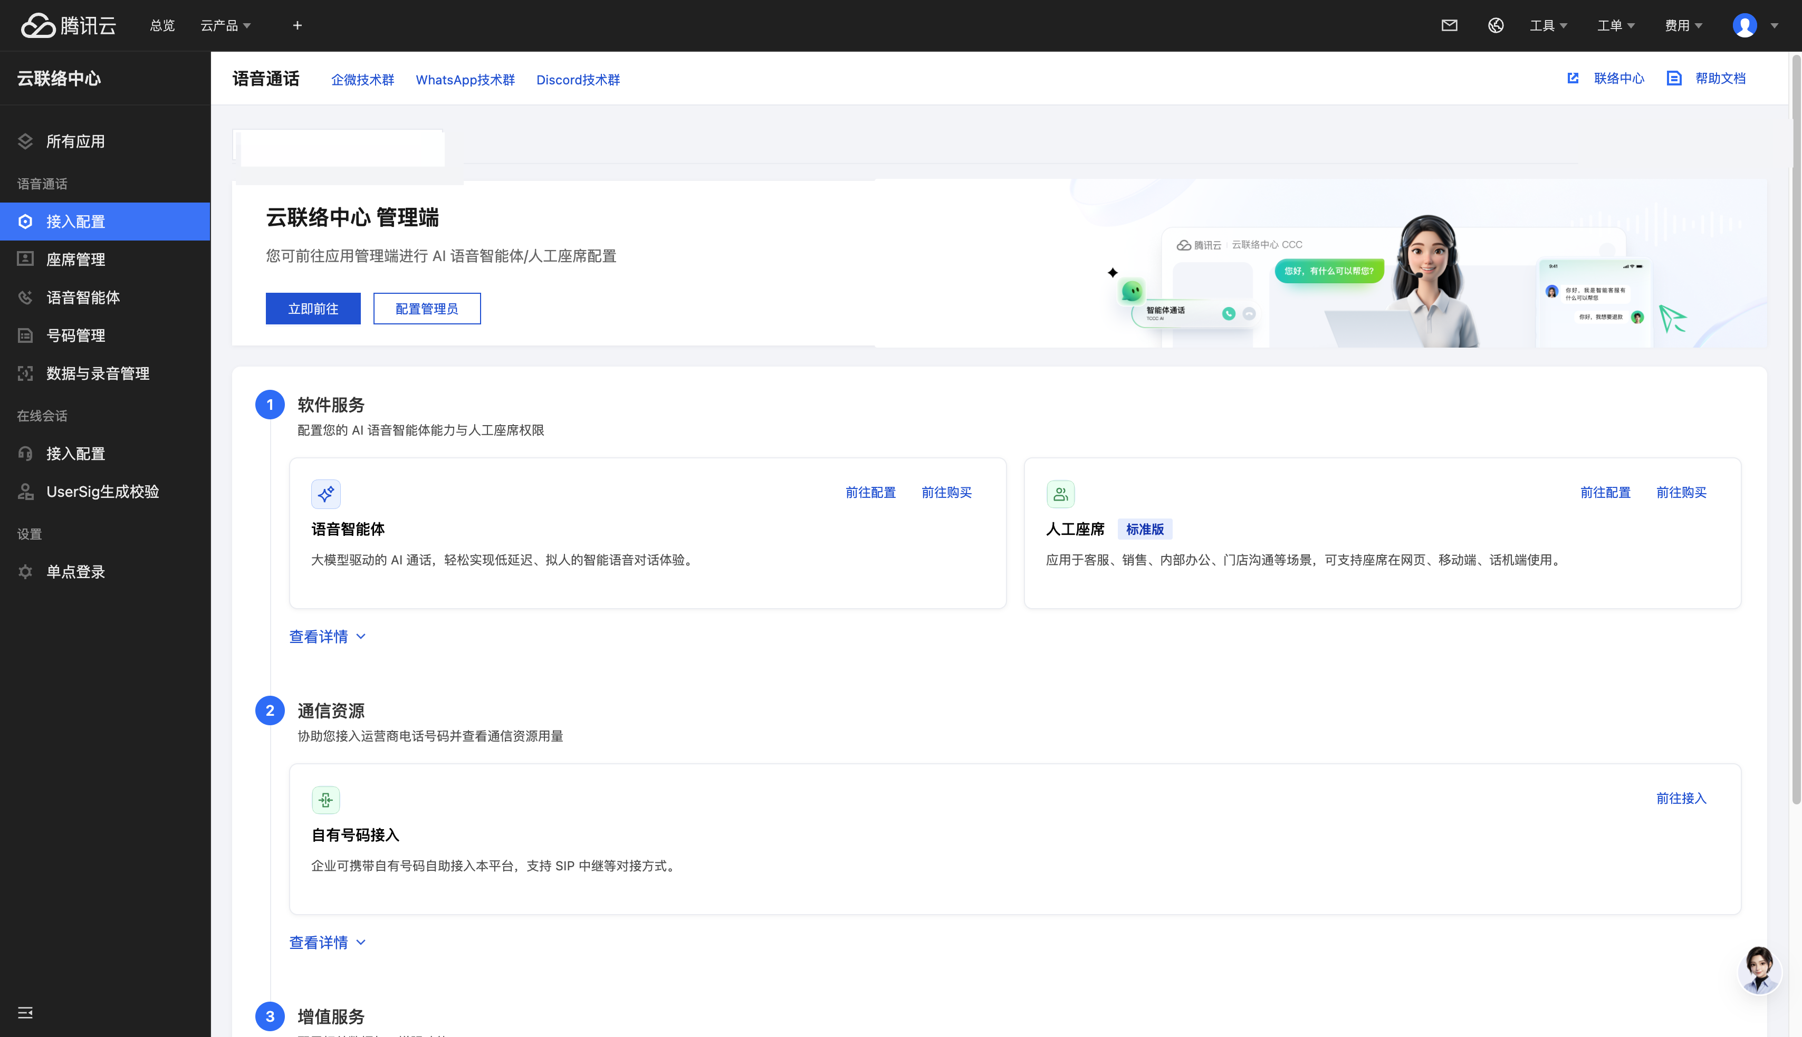
Task: Open the WhatsApp技术群 link
Action: coord(465,80)
